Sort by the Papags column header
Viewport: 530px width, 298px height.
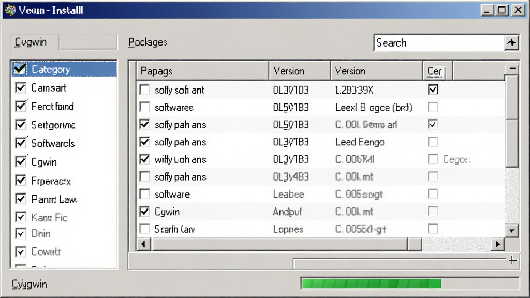click(x=203, y=71)
